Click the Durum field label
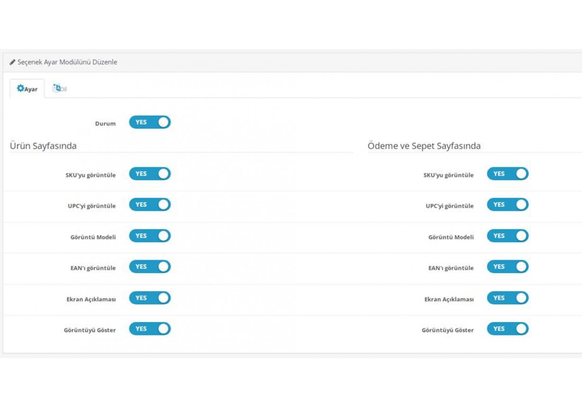582x407 pixels. click(105, 123)
